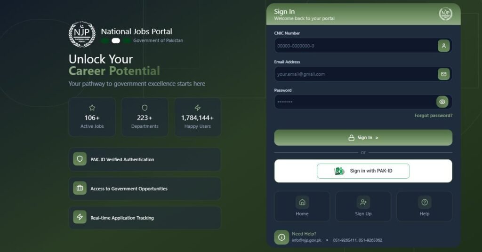Image resolution: width=482 pixels, height=252 pixels.
Task: Open the Help tile
Action: pos(424,206)
